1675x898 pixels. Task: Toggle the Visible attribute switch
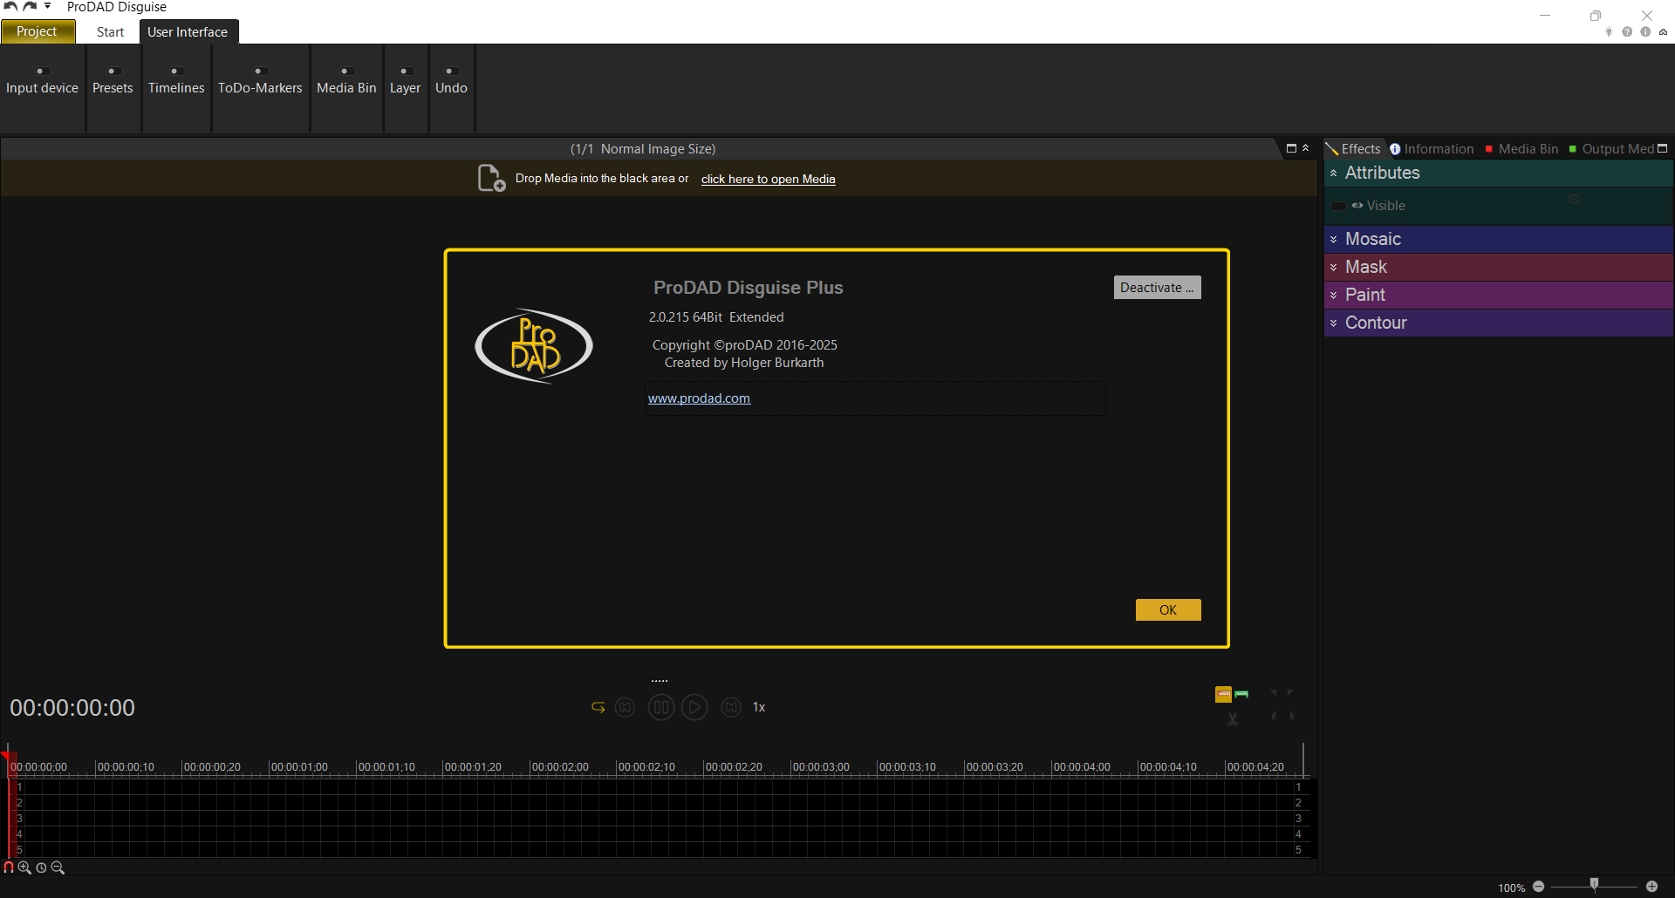[1339, 206]
